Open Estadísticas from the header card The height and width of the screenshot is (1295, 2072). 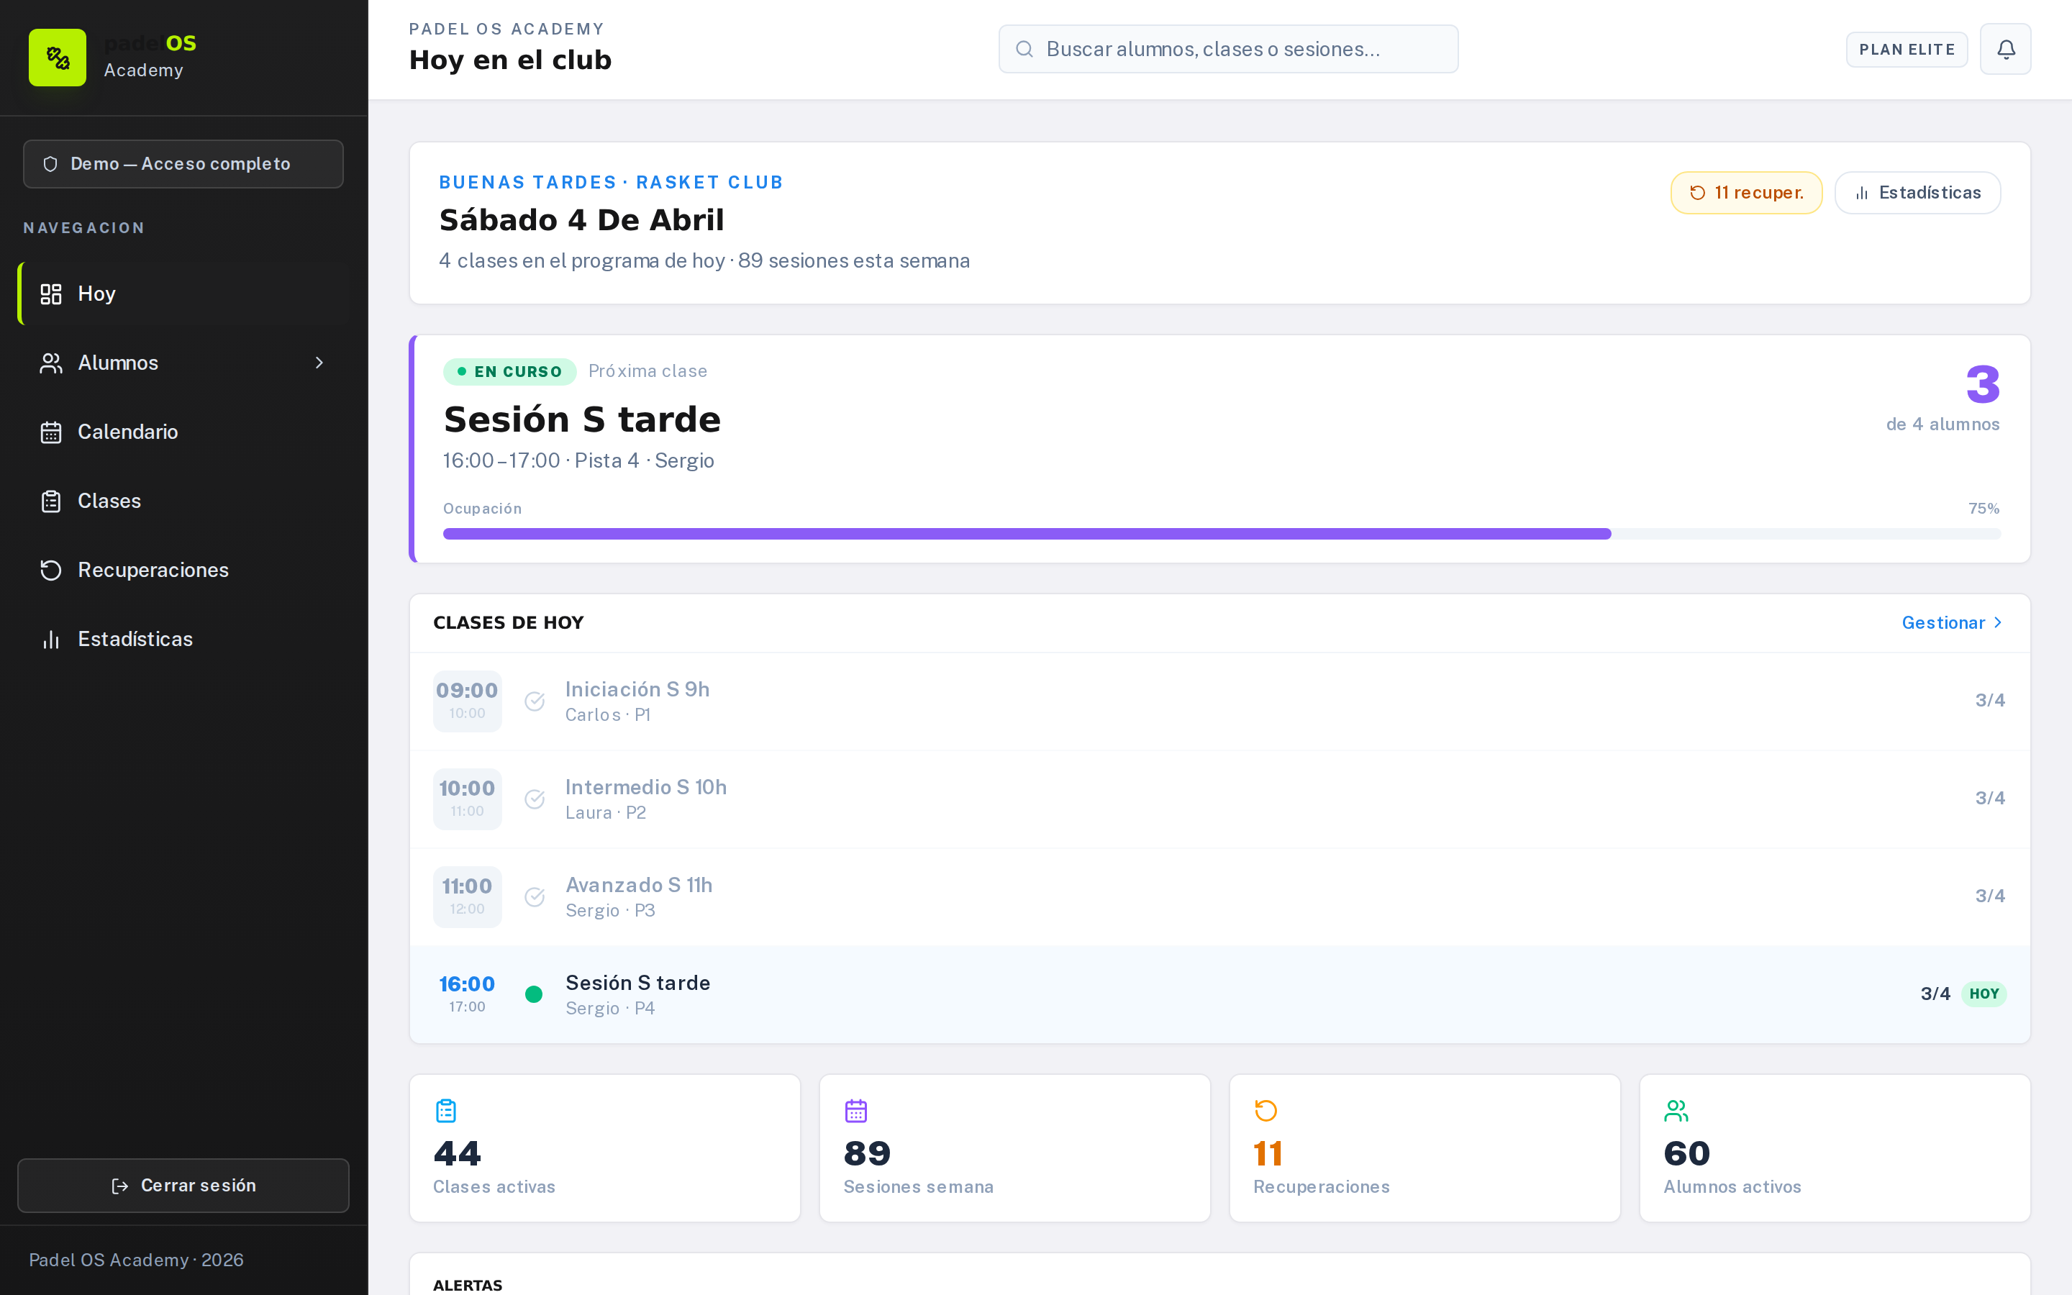click(x=1917, y=193)
